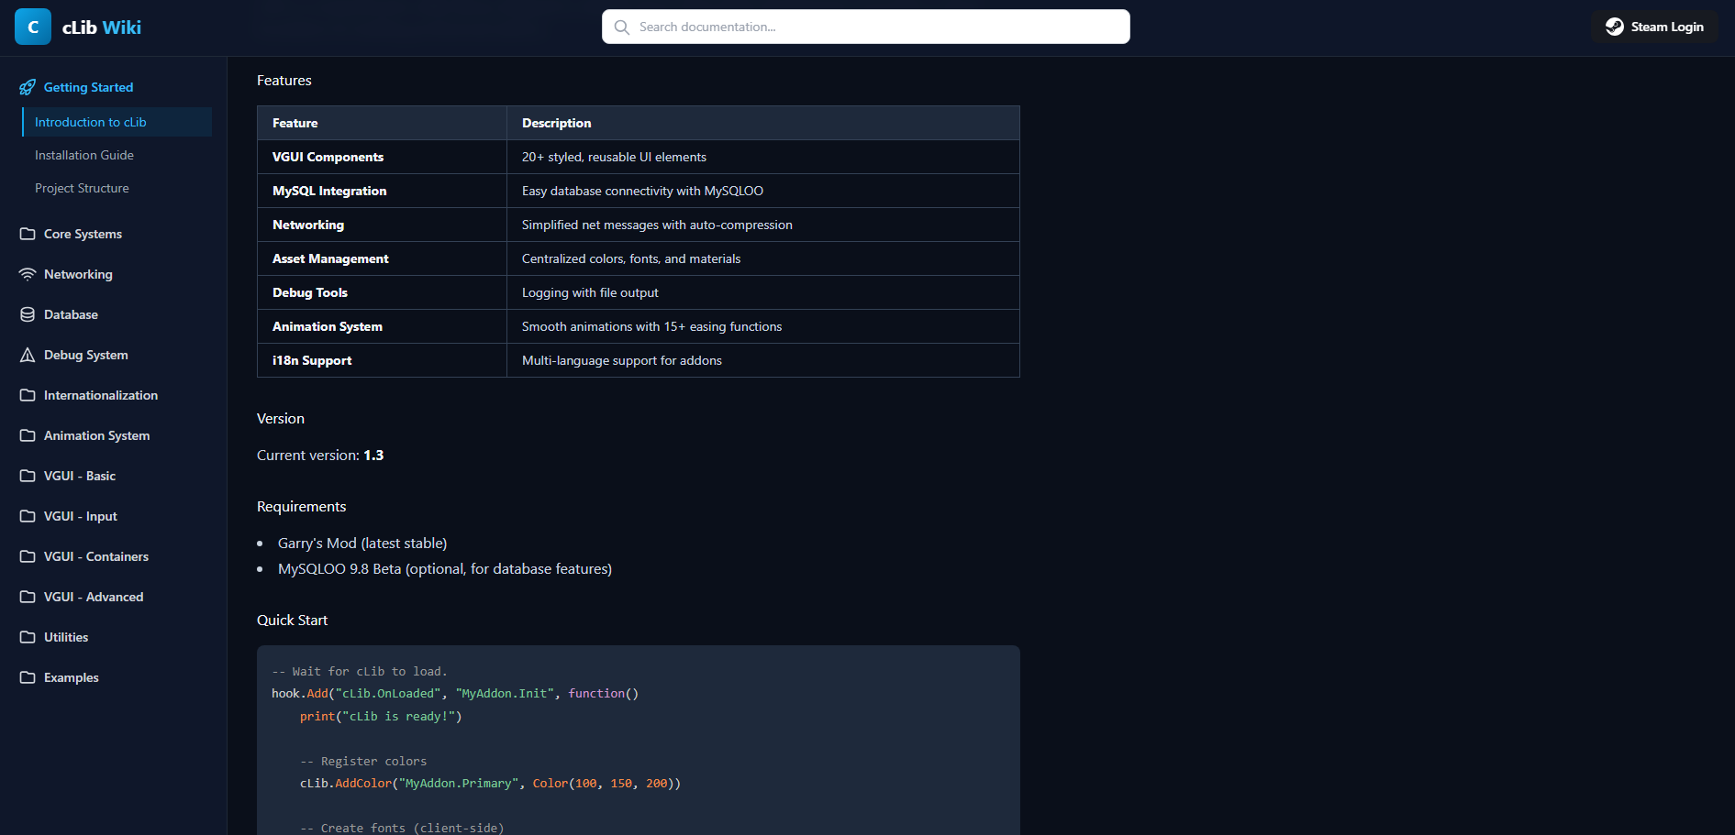Focus the Search documentation field

coord(865,27)
